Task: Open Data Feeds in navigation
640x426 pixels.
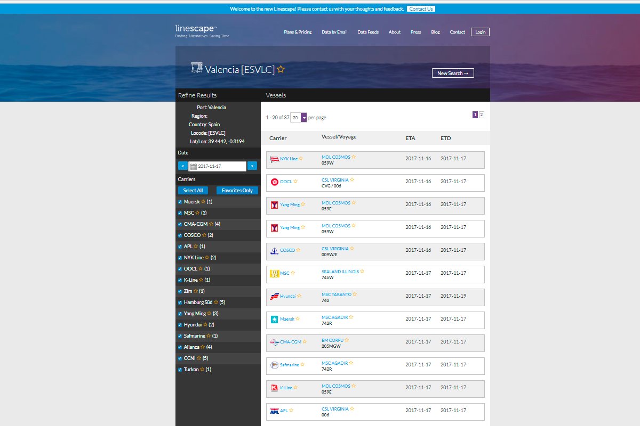Action: 368,32
